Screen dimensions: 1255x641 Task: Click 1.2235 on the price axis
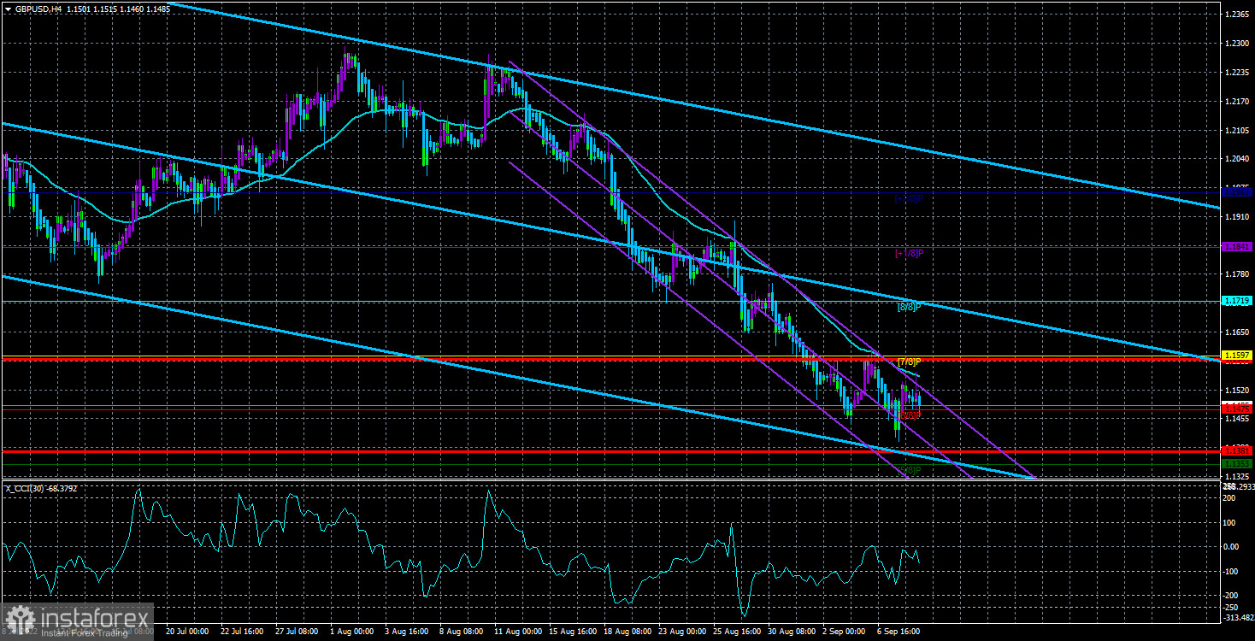1237,73
